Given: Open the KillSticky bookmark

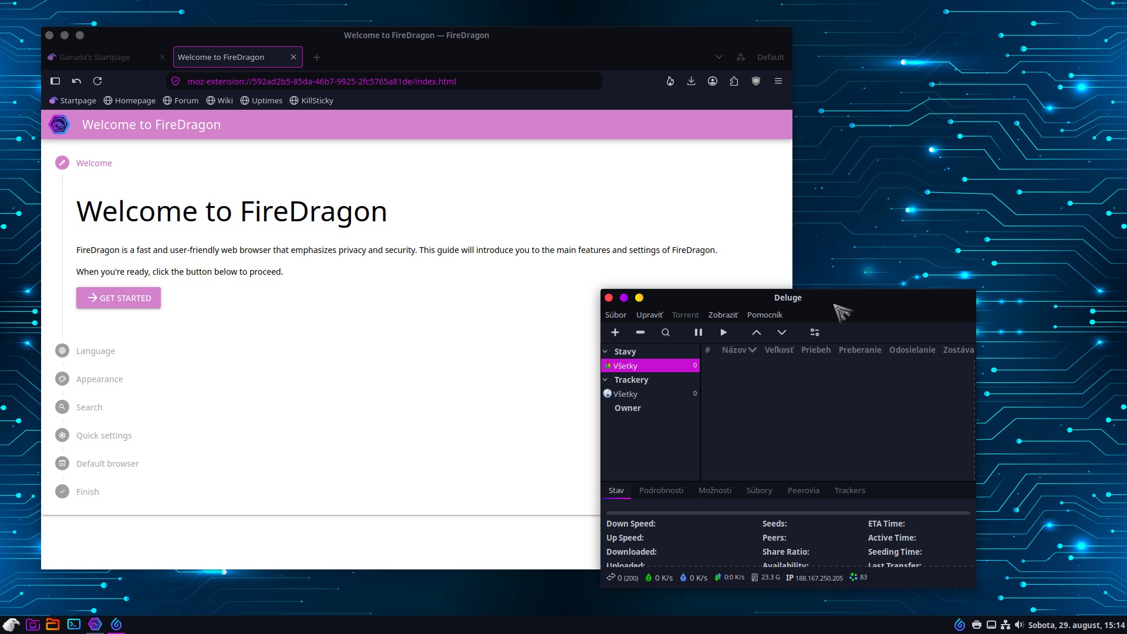Looking at the screenshot, I should pos(312,101).
